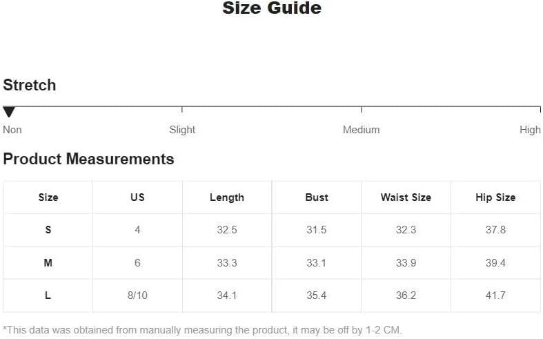Click the Non stretch label
The height and width of the screenshot is (339, 543).
(12, 130)
